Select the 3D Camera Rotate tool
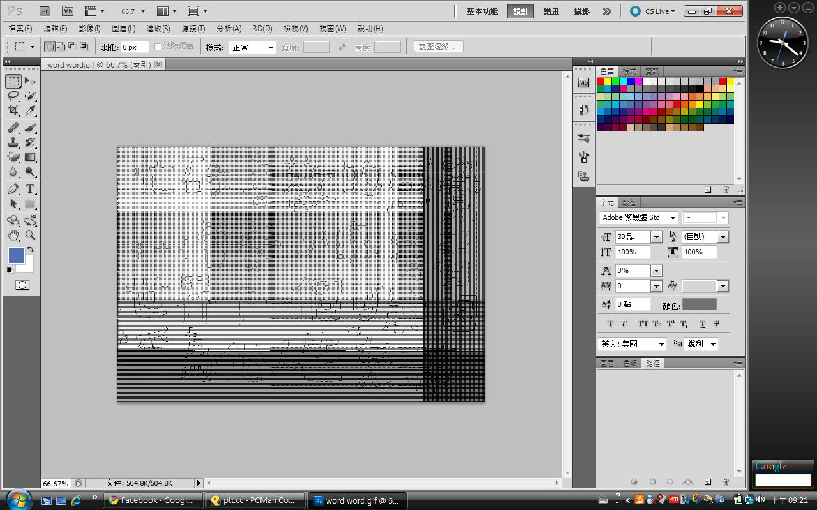 30,221
